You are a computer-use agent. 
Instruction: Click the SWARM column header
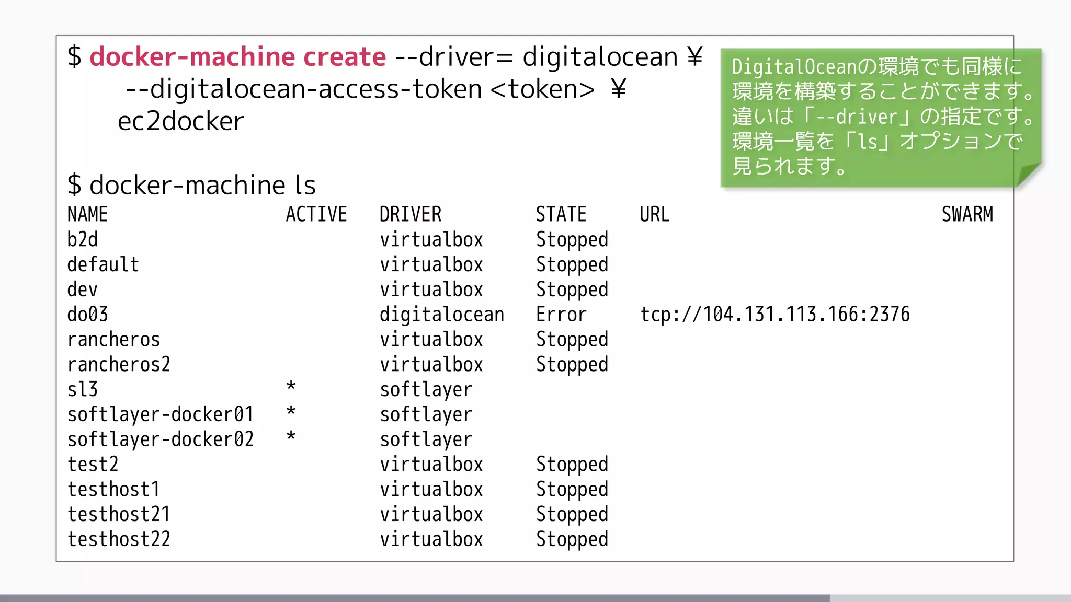point(967,214)
